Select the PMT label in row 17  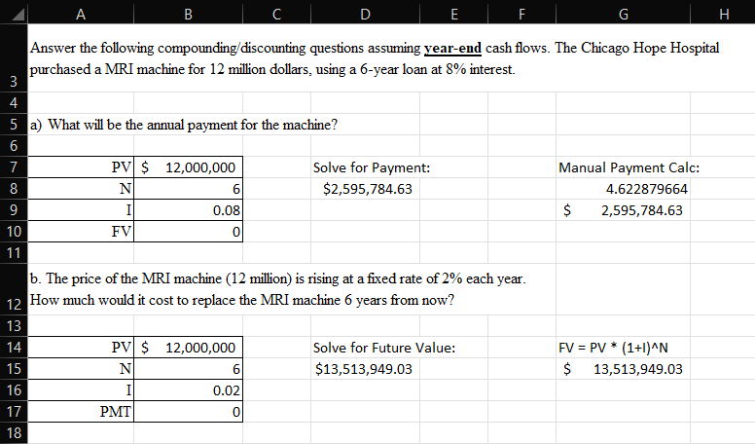(81, 412)
